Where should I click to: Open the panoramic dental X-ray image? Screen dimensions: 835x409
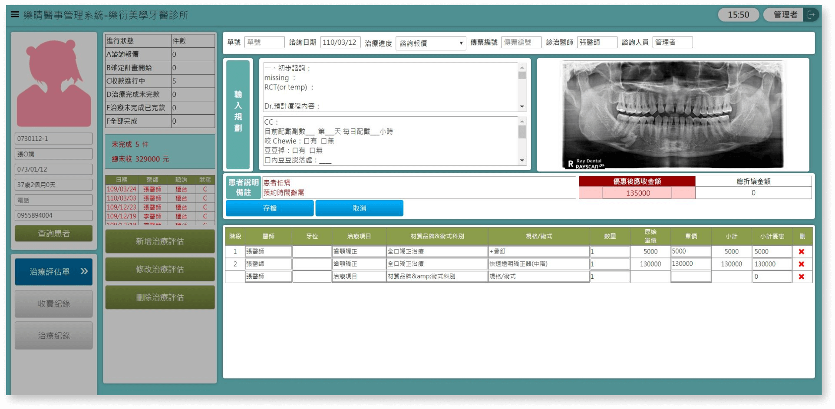point(673,115)
